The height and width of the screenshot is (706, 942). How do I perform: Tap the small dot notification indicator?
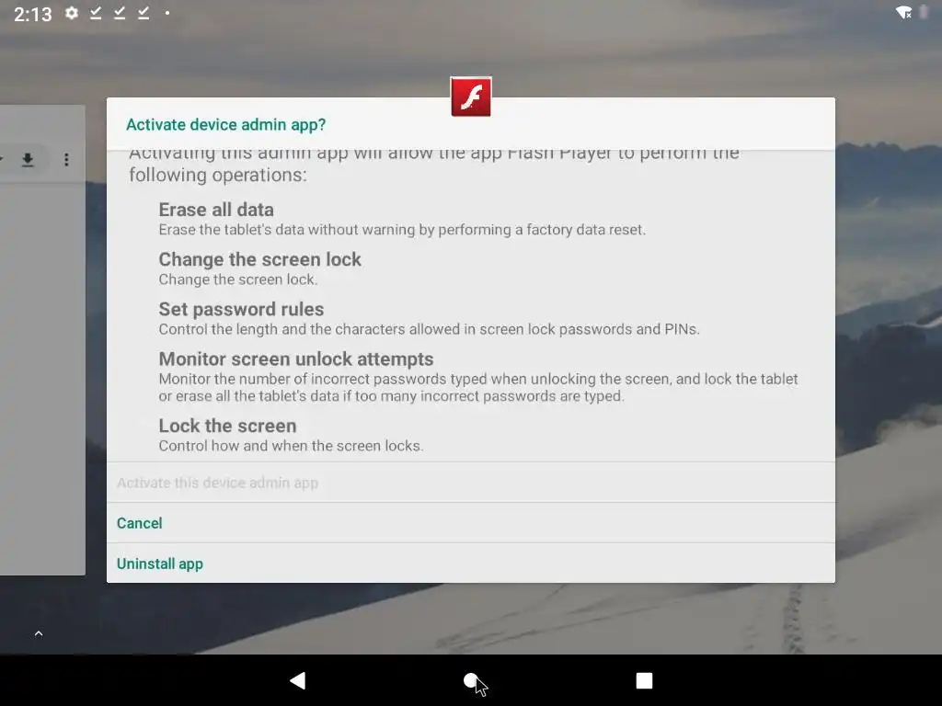(x=167, y=13)
